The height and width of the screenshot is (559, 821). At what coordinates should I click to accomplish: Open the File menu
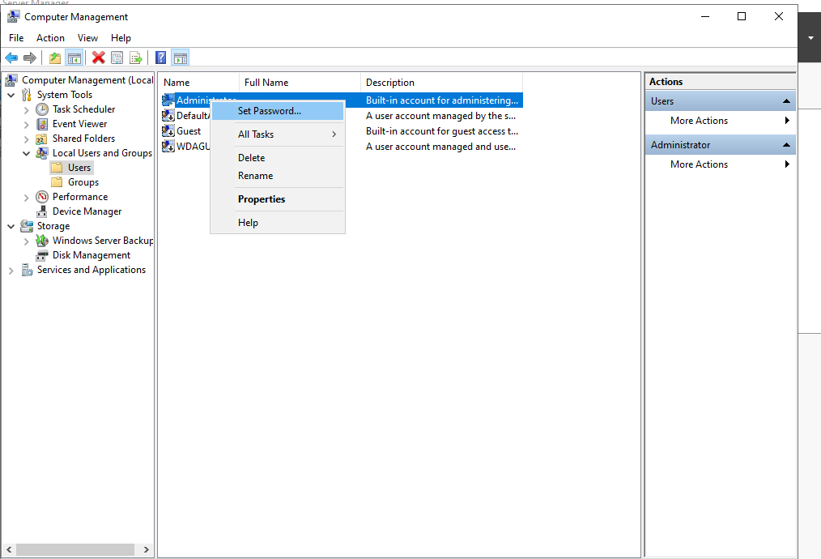point(16,38)
